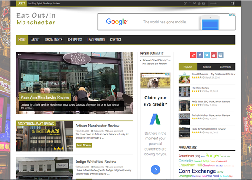Go to the HOME menu item

tap(22, 40)
